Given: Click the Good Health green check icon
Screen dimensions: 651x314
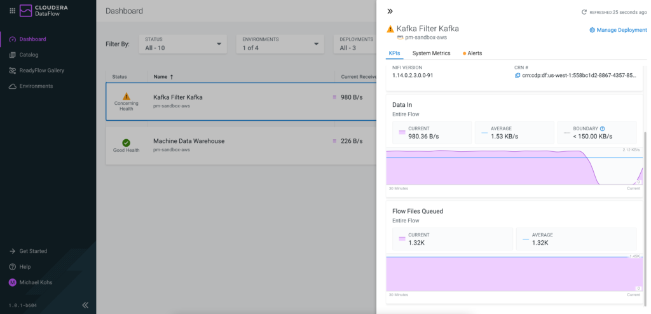Looking at the screenshot, I should click(126, 143).
